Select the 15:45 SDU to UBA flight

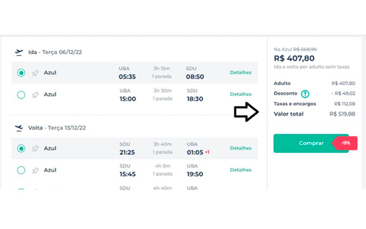coord(21,170)
